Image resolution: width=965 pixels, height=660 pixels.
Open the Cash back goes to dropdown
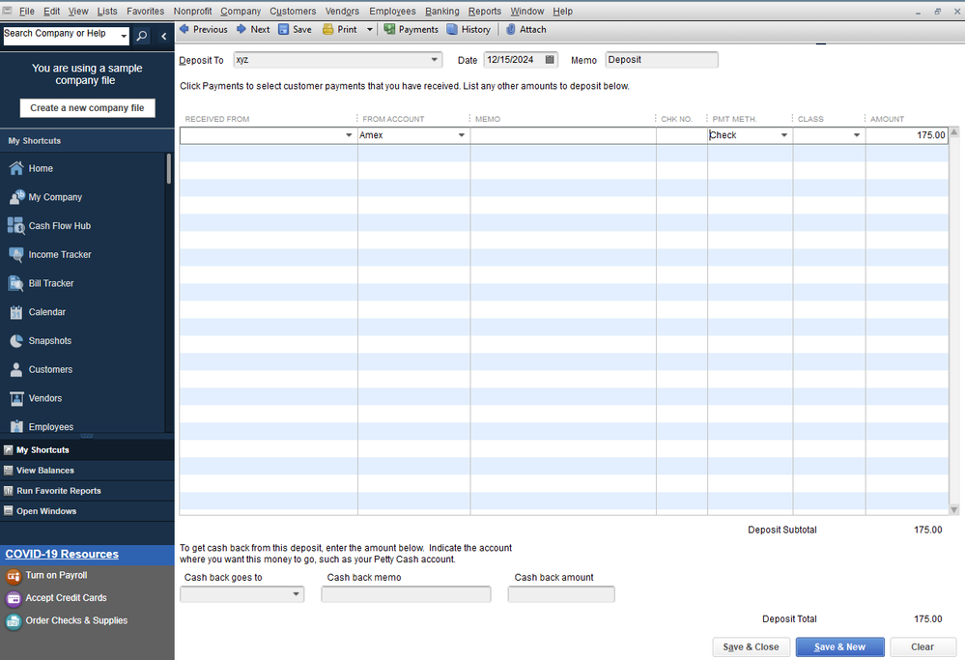click(296, 594)
